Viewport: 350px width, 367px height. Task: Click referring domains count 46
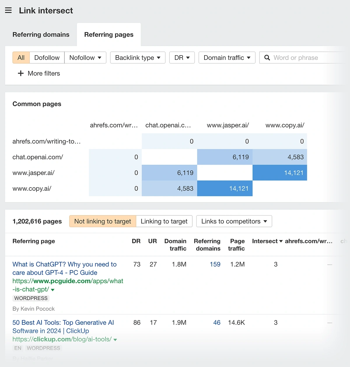(x=217, y=323)
